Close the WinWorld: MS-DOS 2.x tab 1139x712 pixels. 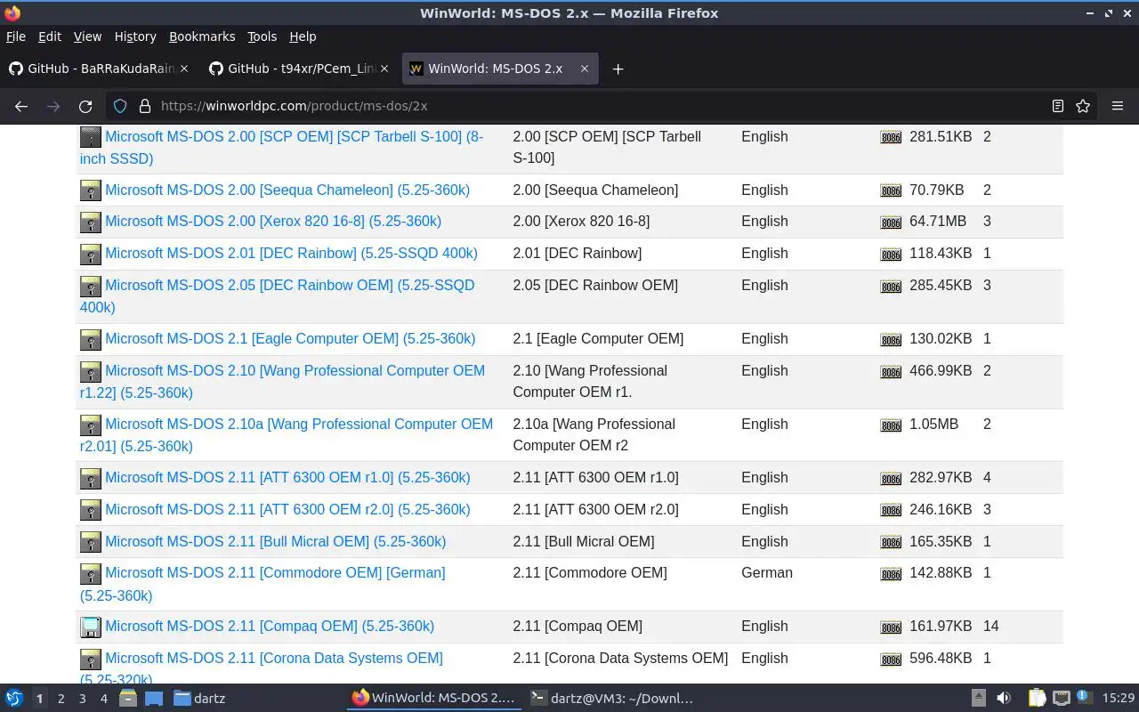pyautogui.click(x=585, y=69)
